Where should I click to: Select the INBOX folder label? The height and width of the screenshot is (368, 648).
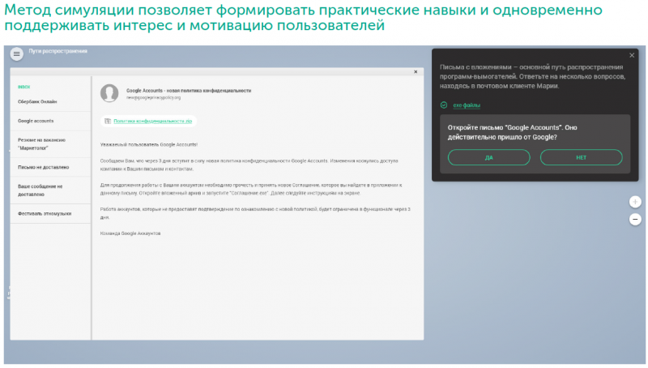[x=24, y=86]
